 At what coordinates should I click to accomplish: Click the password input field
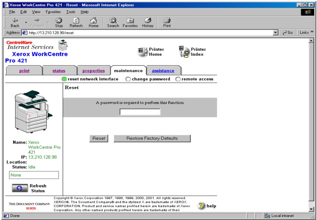[x=140, y=112]
